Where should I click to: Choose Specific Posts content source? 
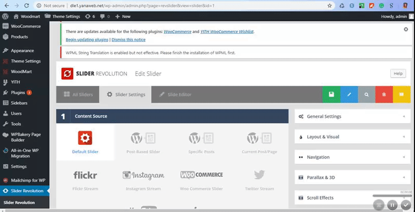point(201,142)
